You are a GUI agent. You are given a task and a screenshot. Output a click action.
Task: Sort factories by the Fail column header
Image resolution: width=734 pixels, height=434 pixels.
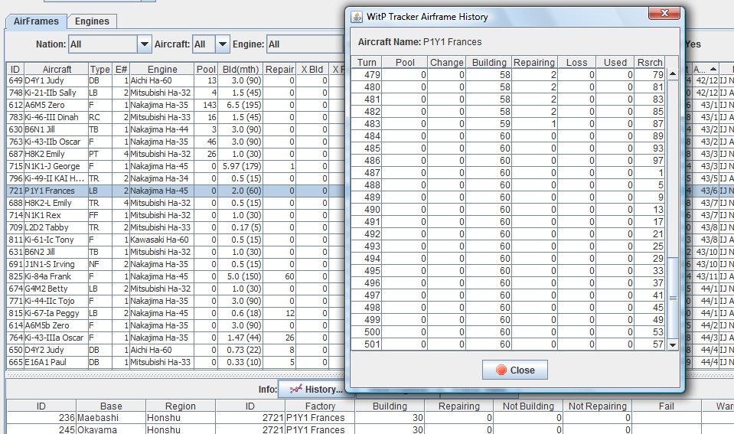[666, 406]
